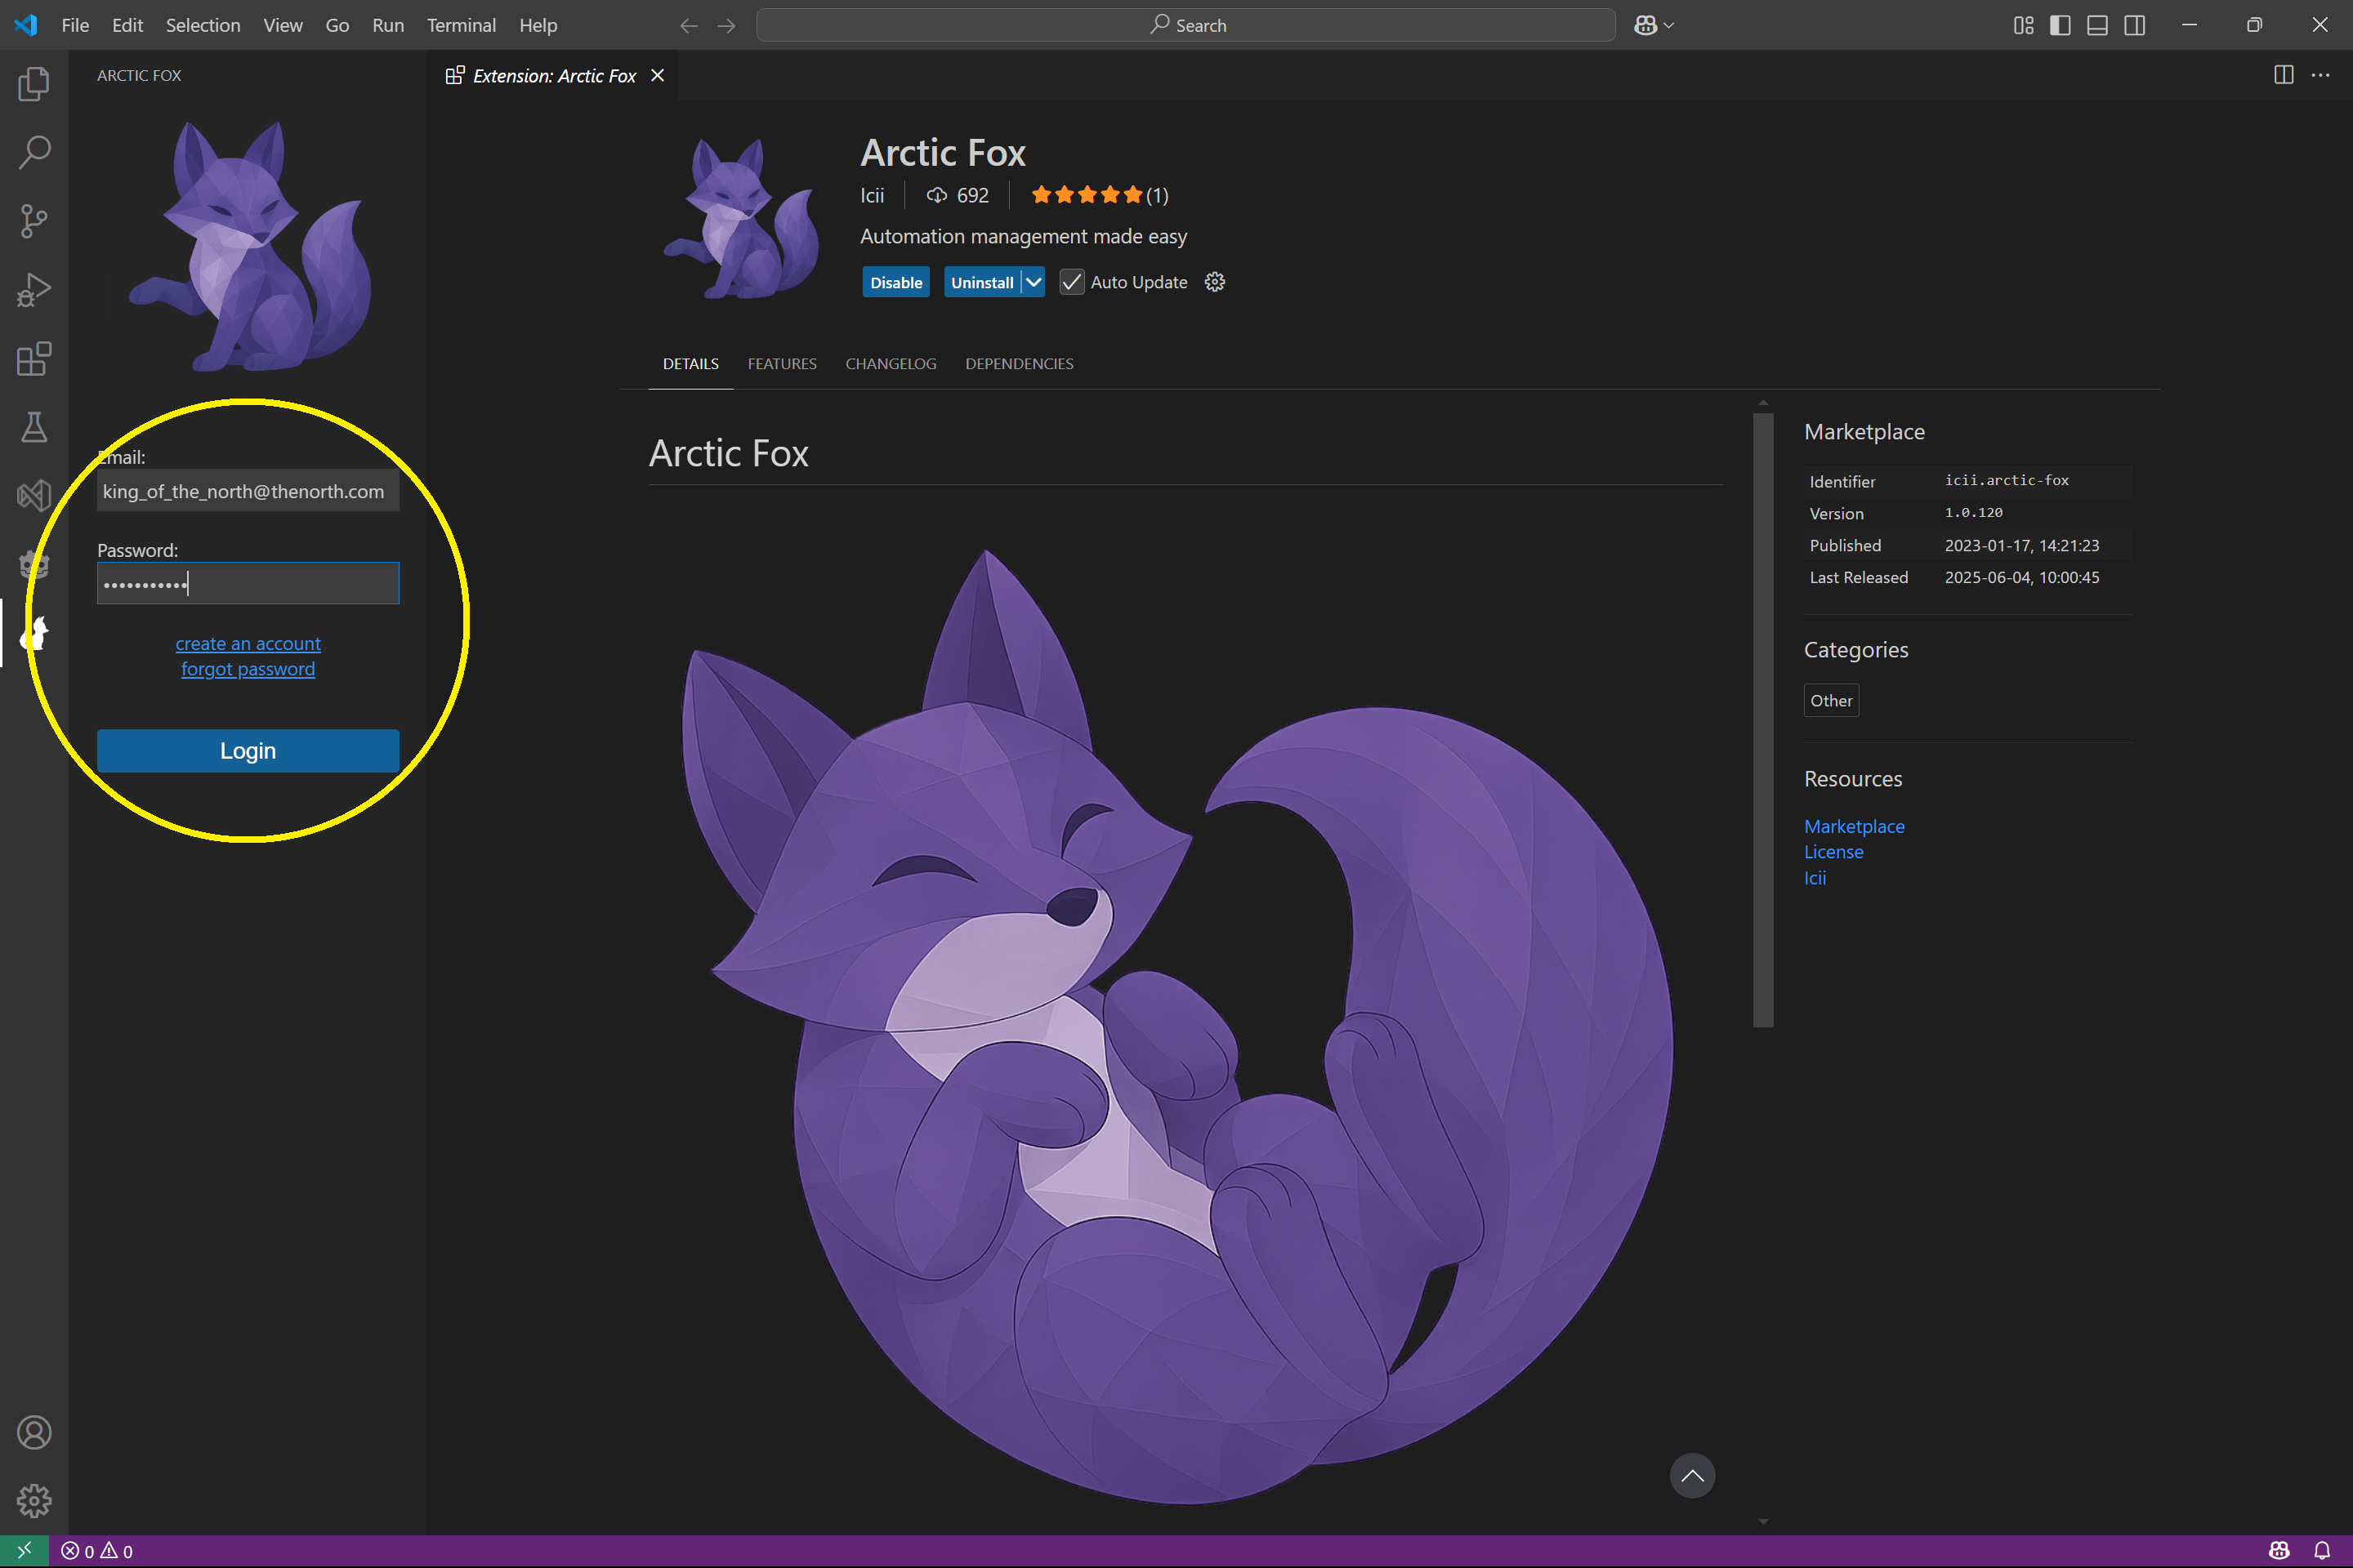
Task: Switch to the DEPENDENCIES tab
Action: pos(1020,363)
